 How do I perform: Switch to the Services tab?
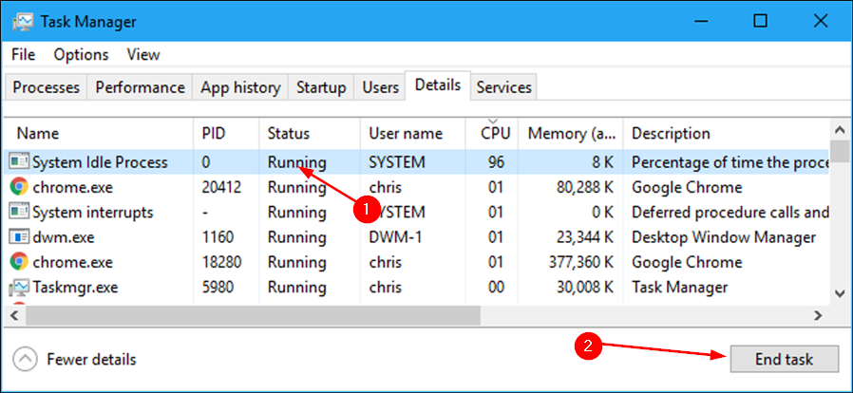pos(503,87)
